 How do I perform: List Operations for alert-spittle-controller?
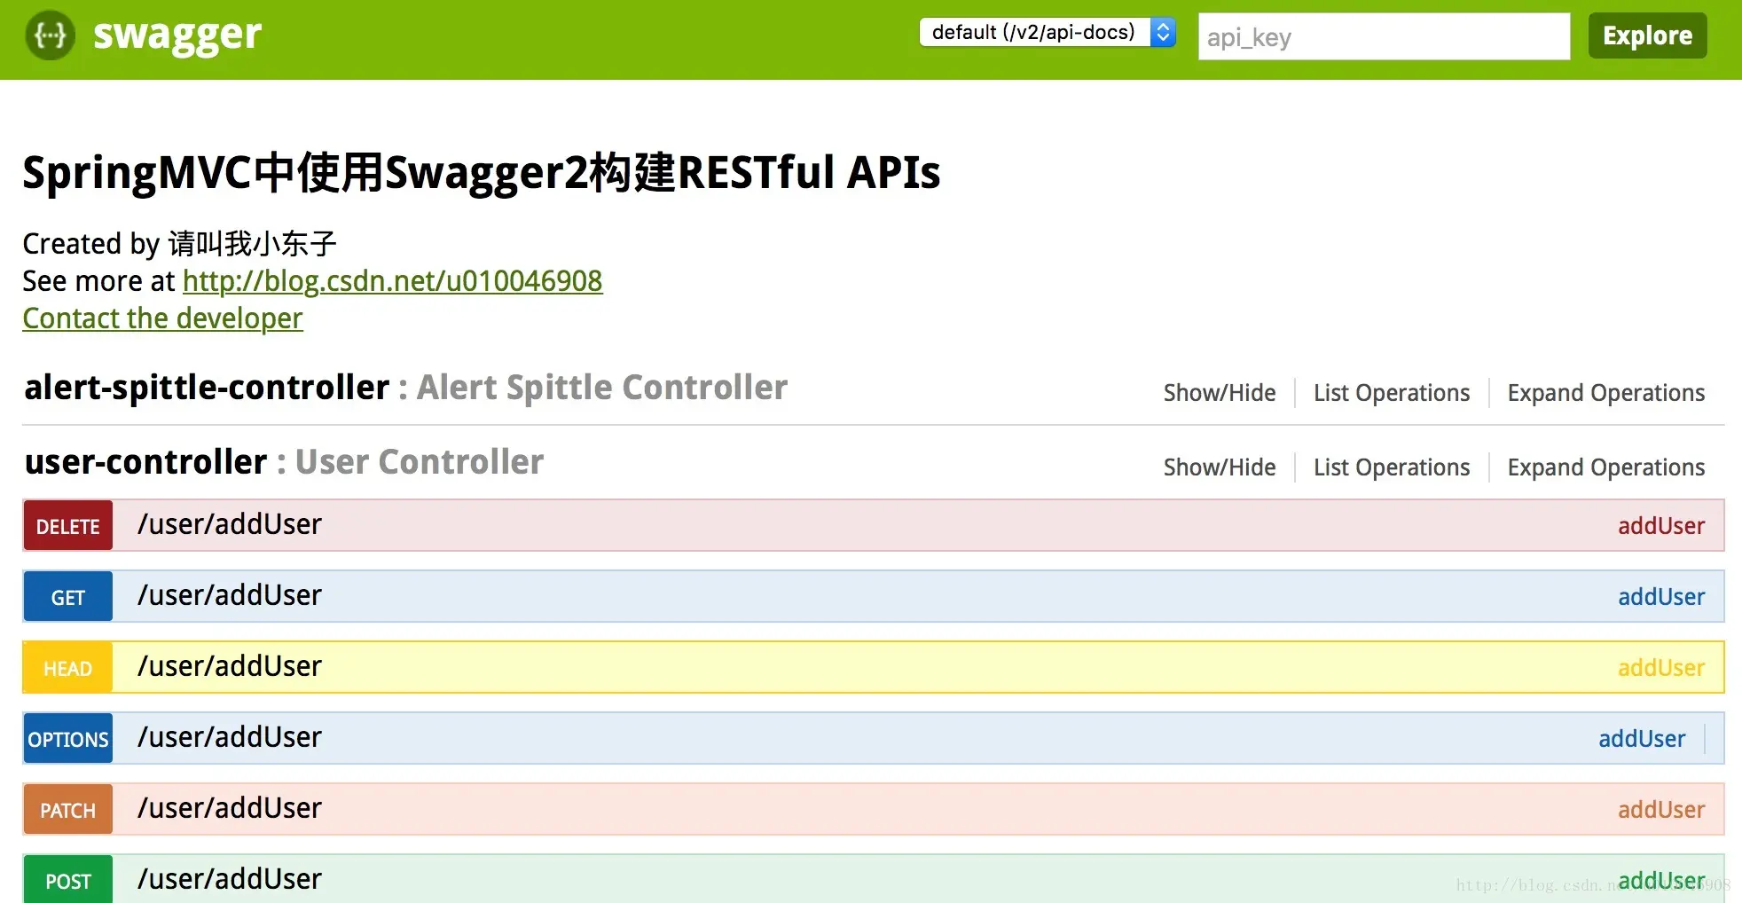1392,393
